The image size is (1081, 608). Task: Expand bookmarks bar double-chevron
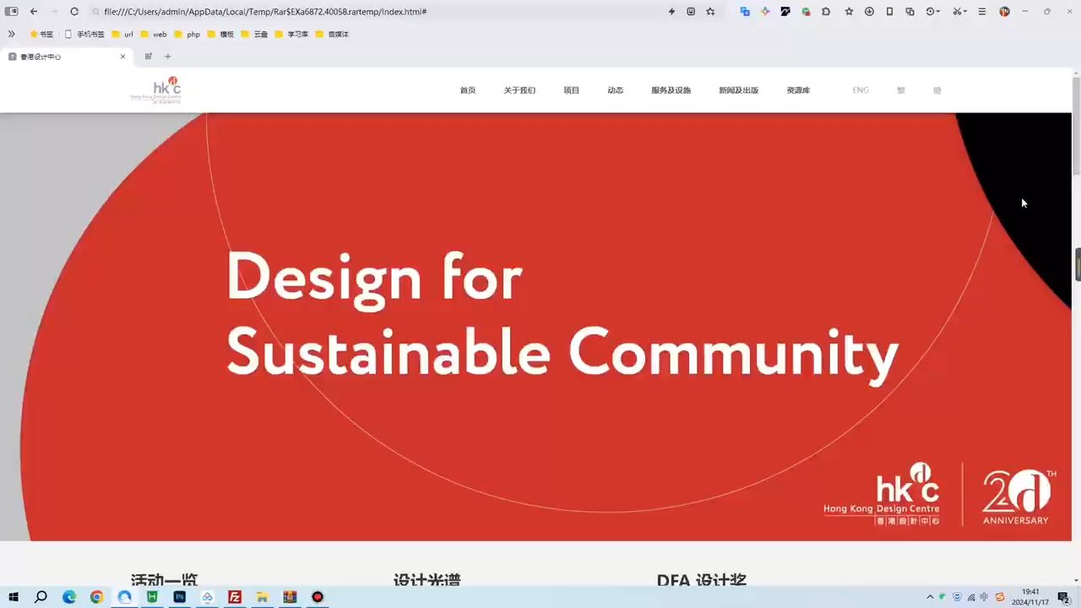pyautogui.click(x=11, y=35)
